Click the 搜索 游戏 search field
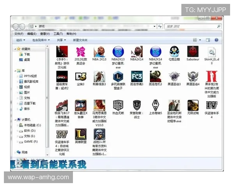234x187 pixels. (193, 26)
